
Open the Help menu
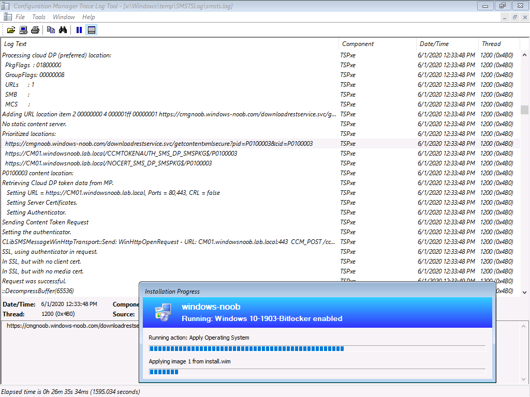(x=89, y=17)
